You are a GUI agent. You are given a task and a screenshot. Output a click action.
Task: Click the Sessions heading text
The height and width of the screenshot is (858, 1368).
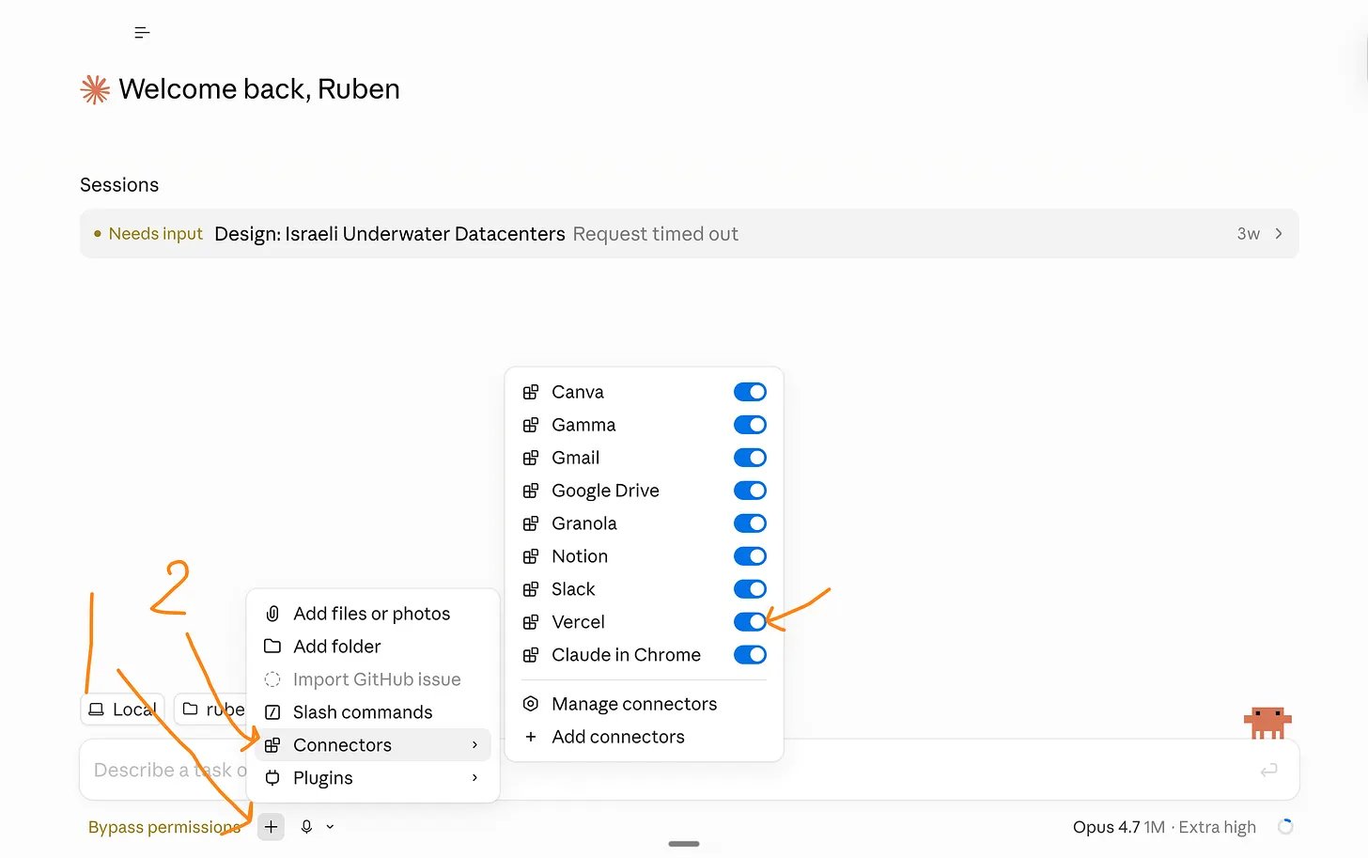(x=119, y=185)
